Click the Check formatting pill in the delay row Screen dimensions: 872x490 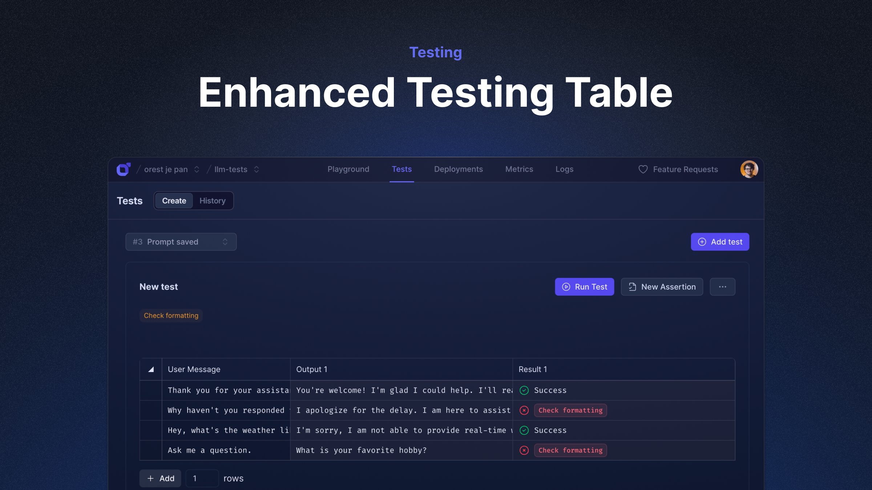tap(570, 410)
